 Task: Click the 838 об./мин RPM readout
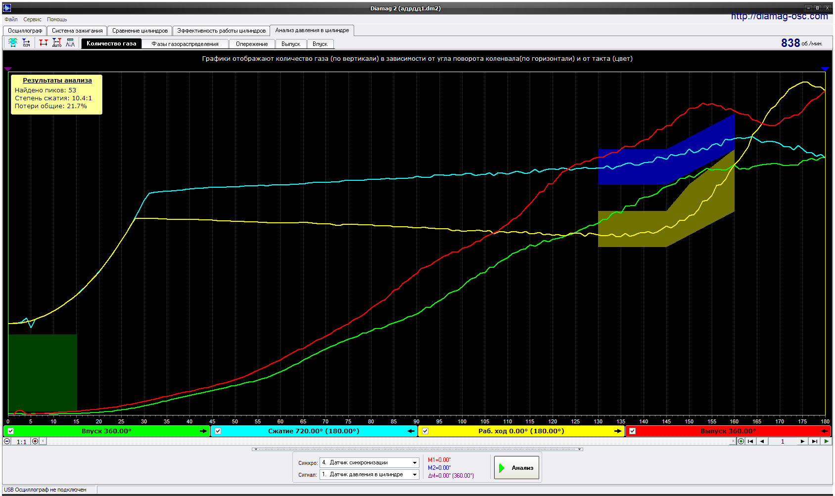point(802,43)
